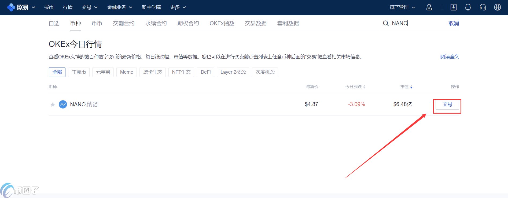Open the 新手学院 menu item
Viewport: 508px width, 198px height.
[x=151, y=7]
